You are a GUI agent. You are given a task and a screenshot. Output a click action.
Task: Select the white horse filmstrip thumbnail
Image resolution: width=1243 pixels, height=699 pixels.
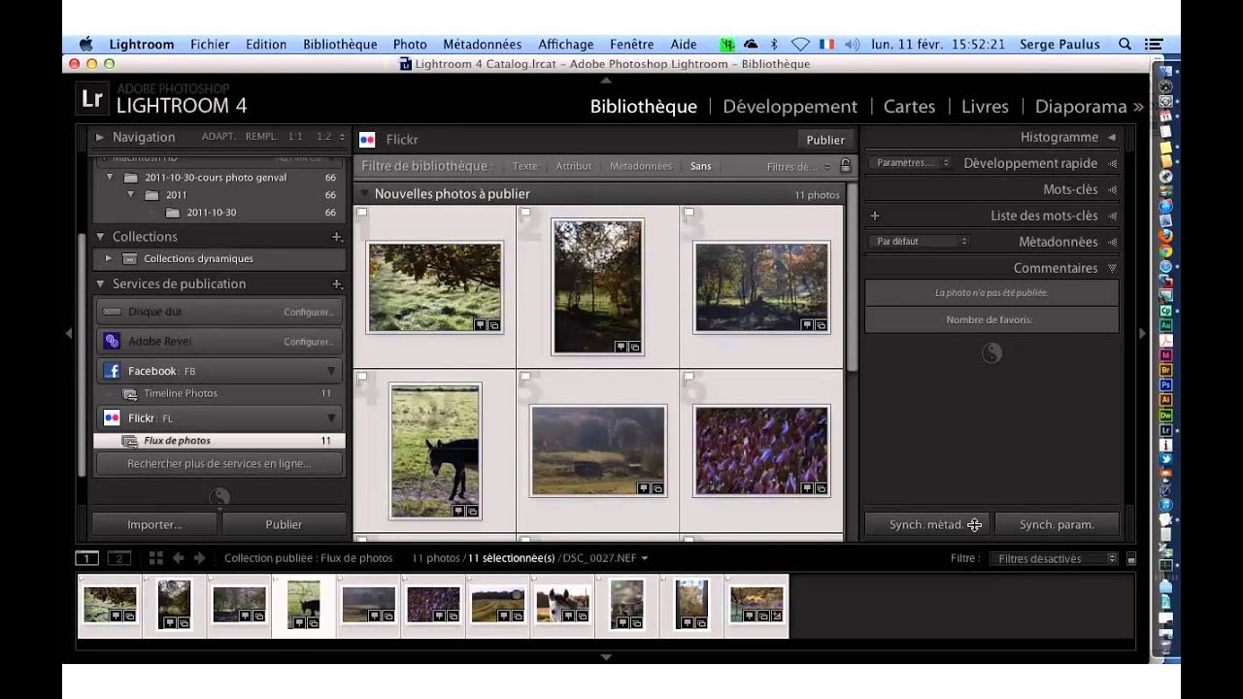563,605
